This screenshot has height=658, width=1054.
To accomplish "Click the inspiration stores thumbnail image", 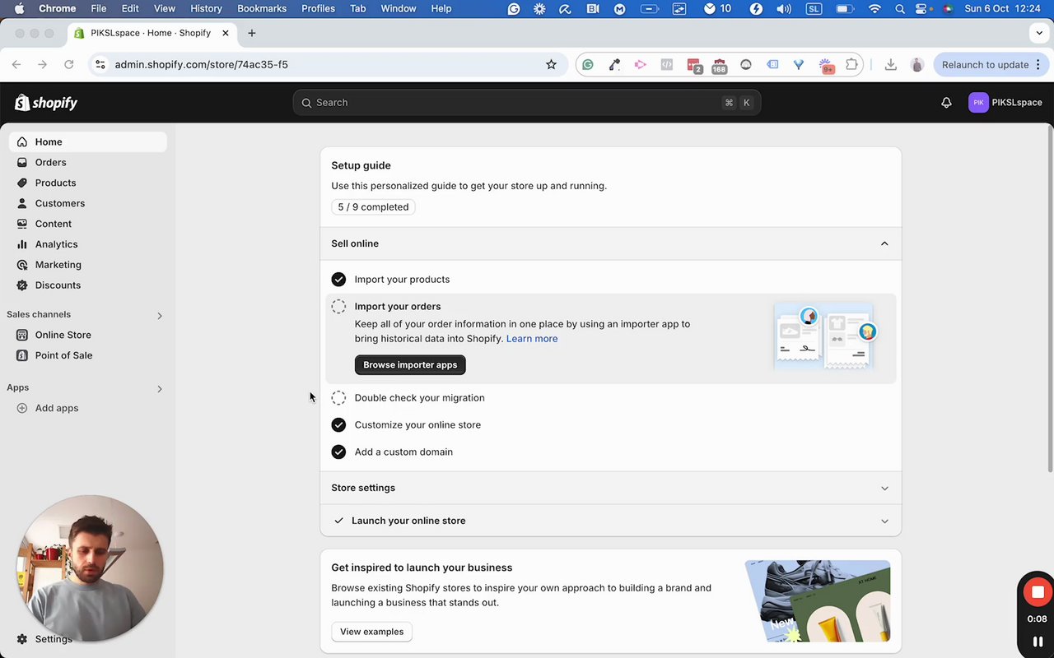I will click(x=818, y=601).
